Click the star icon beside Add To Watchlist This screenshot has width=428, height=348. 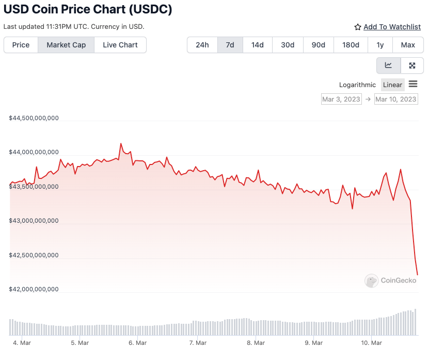pos(358,27)
